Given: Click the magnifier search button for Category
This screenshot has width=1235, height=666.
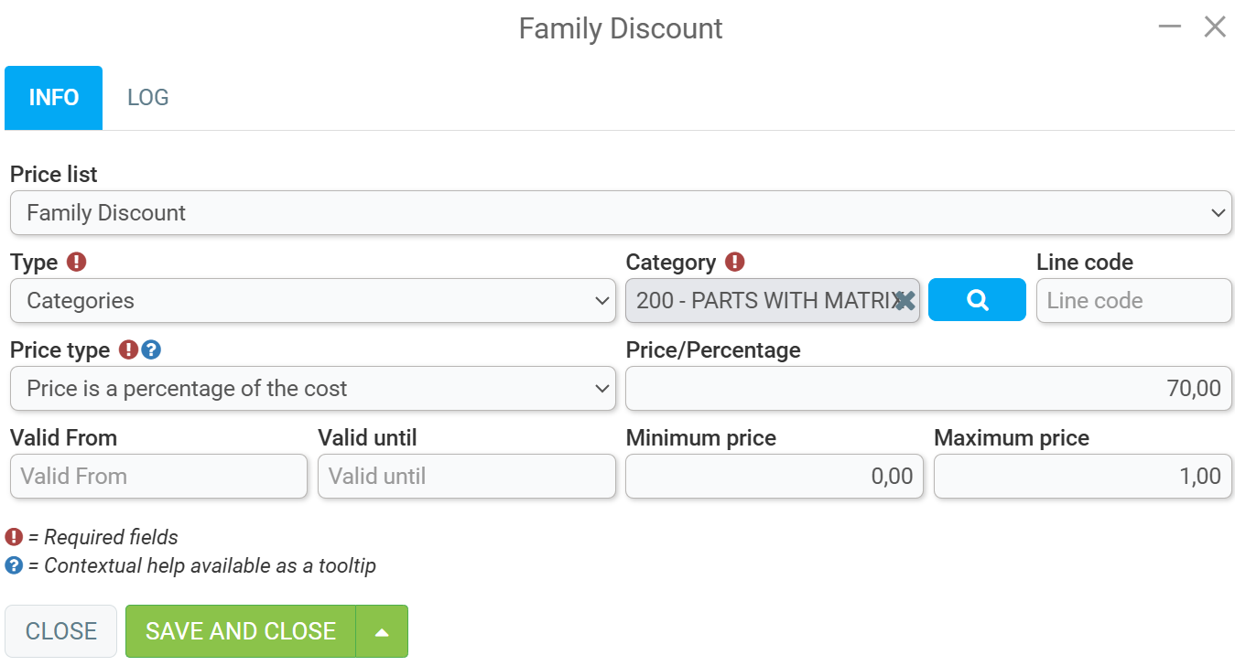Looking at the screenshot, I should pyautogui.click(x=977, y=300).
